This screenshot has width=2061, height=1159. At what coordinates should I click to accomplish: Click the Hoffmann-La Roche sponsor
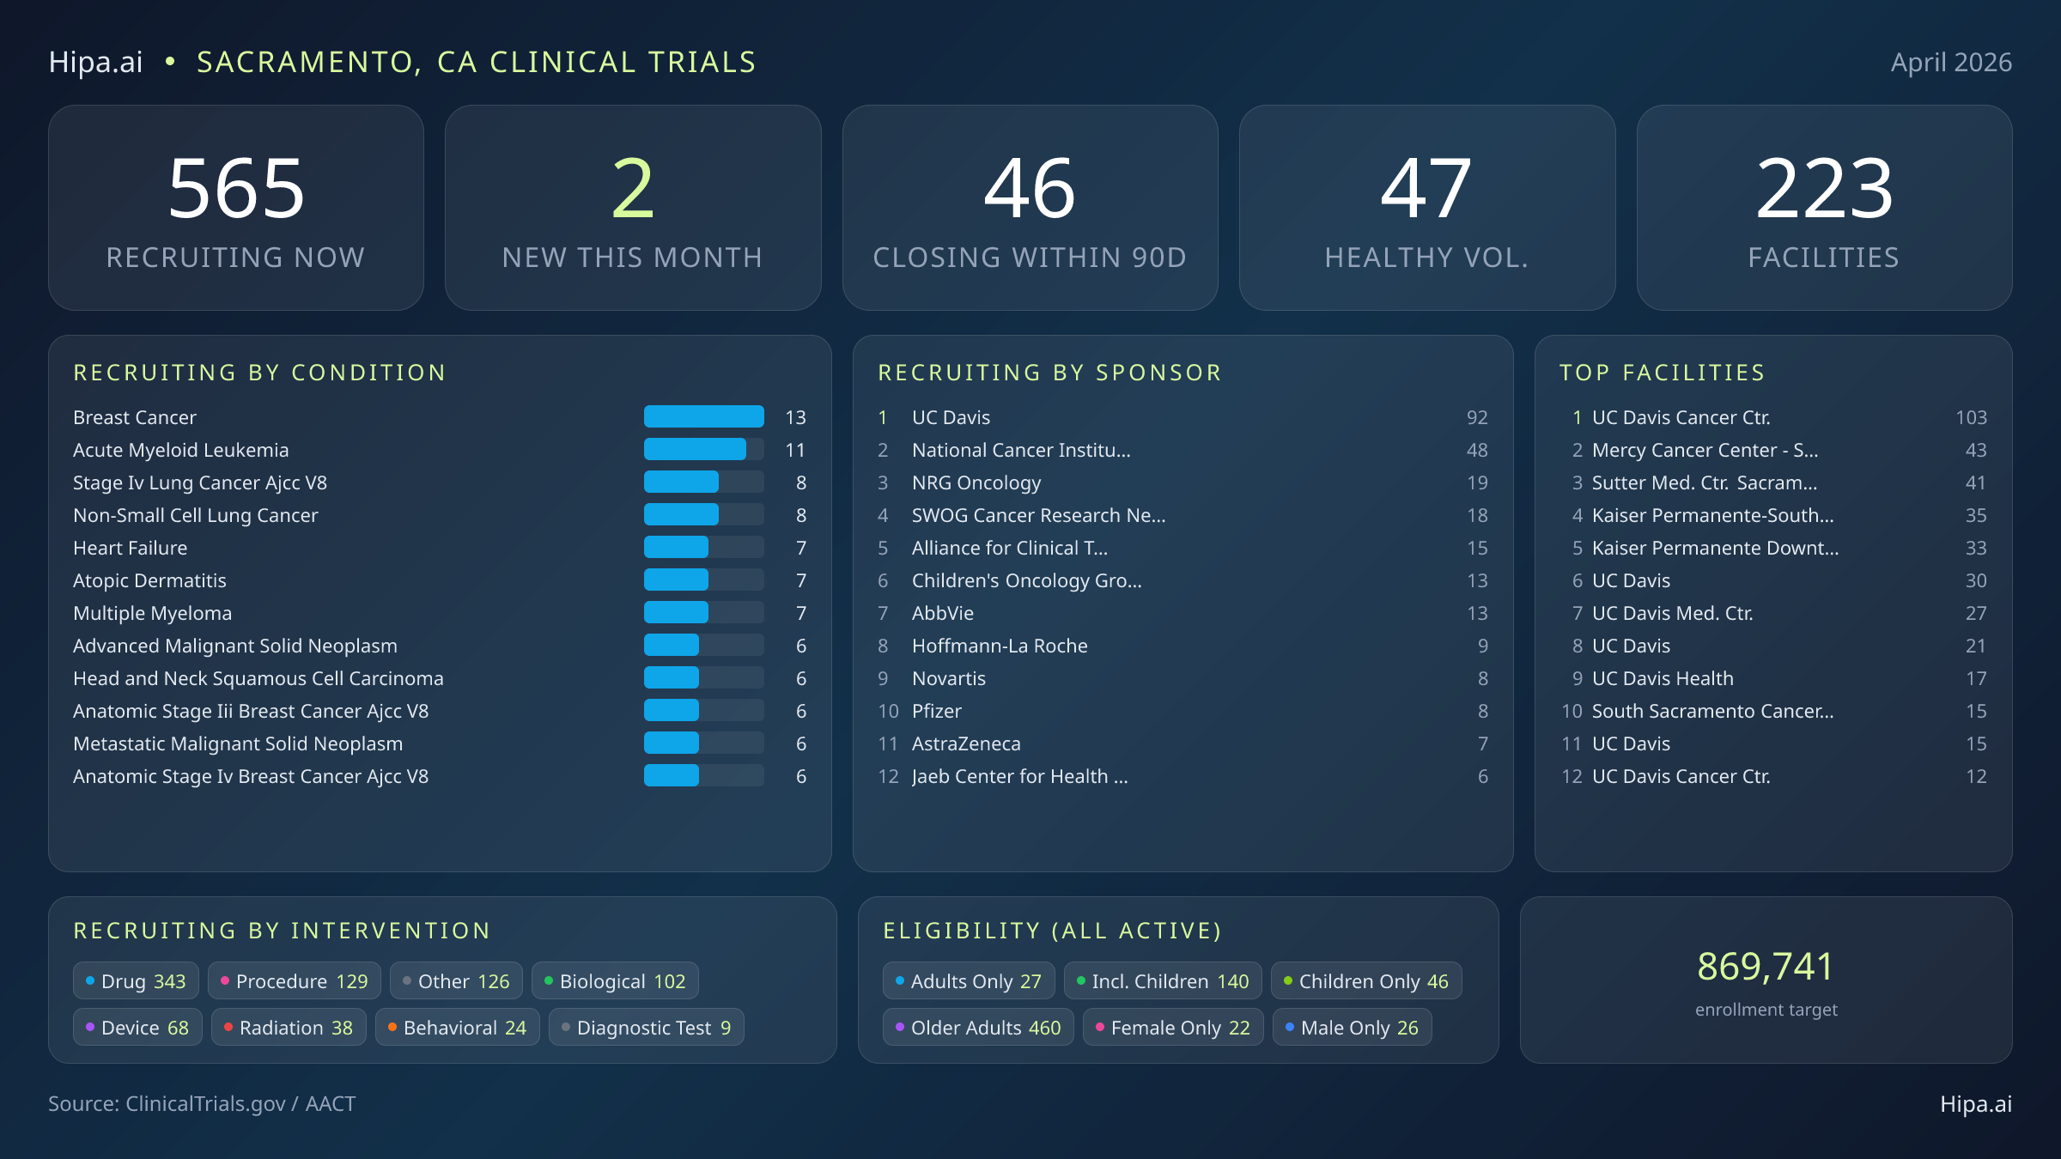point(1182,646)
